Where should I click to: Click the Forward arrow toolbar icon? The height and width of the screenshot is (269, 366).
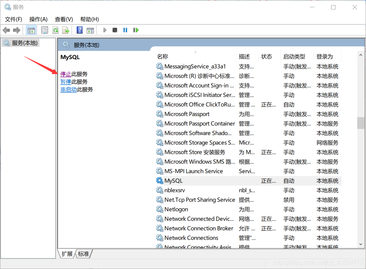click(17, 30)
